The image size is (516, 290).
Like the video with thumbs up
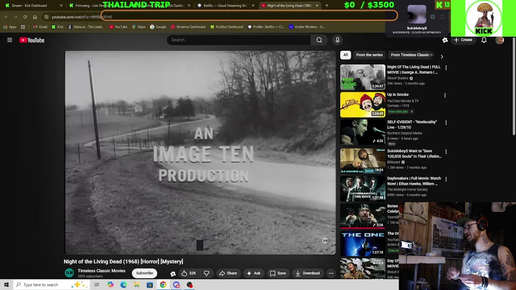[x=188, y=273]
